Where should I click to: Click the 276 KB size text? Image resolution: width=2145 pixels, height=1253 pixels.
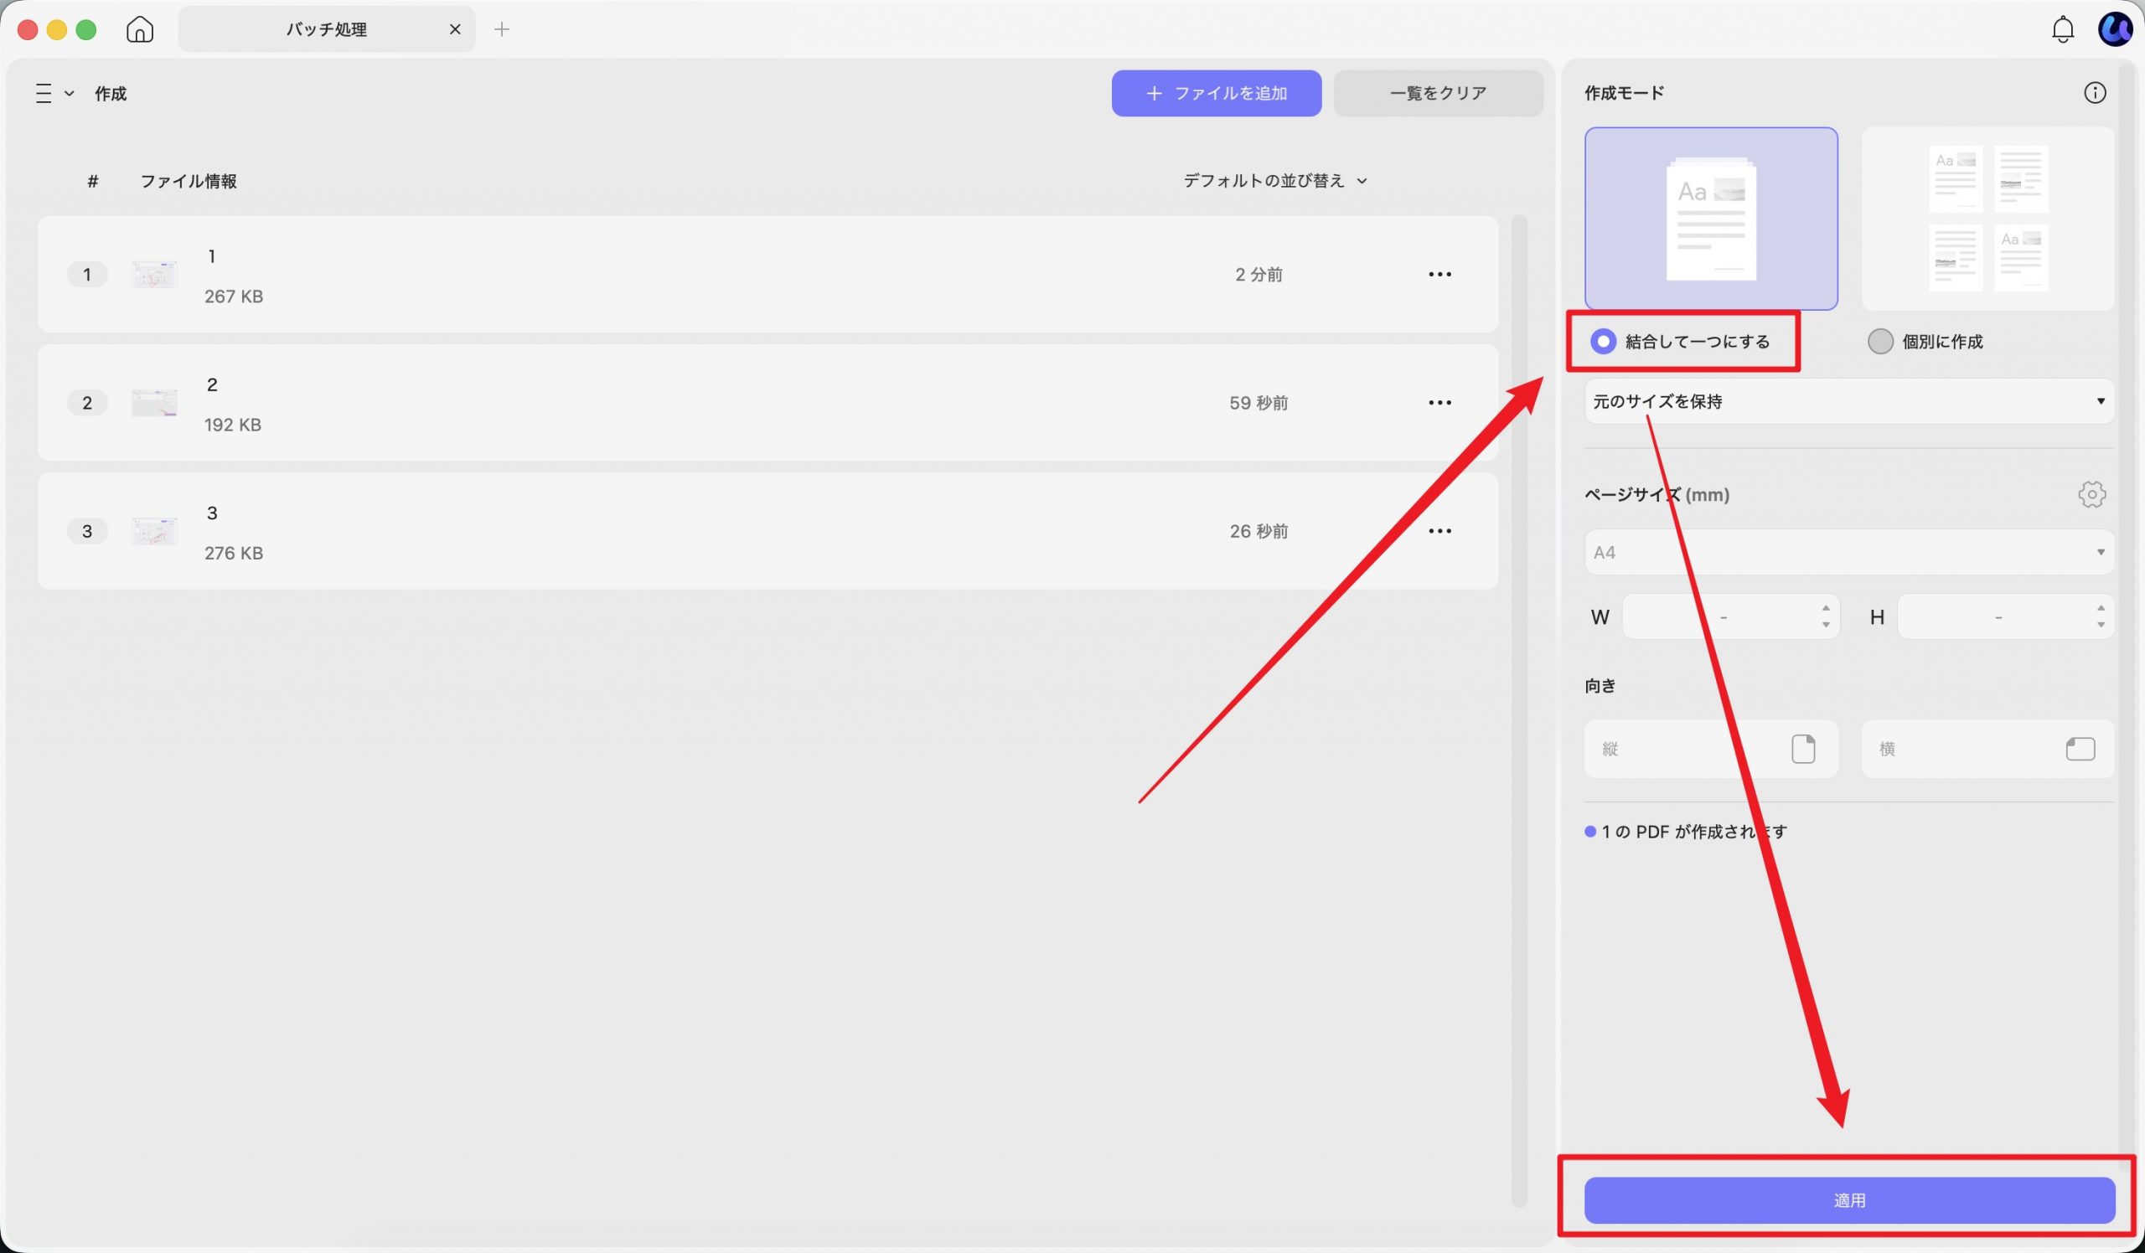[x=233, y=553]
